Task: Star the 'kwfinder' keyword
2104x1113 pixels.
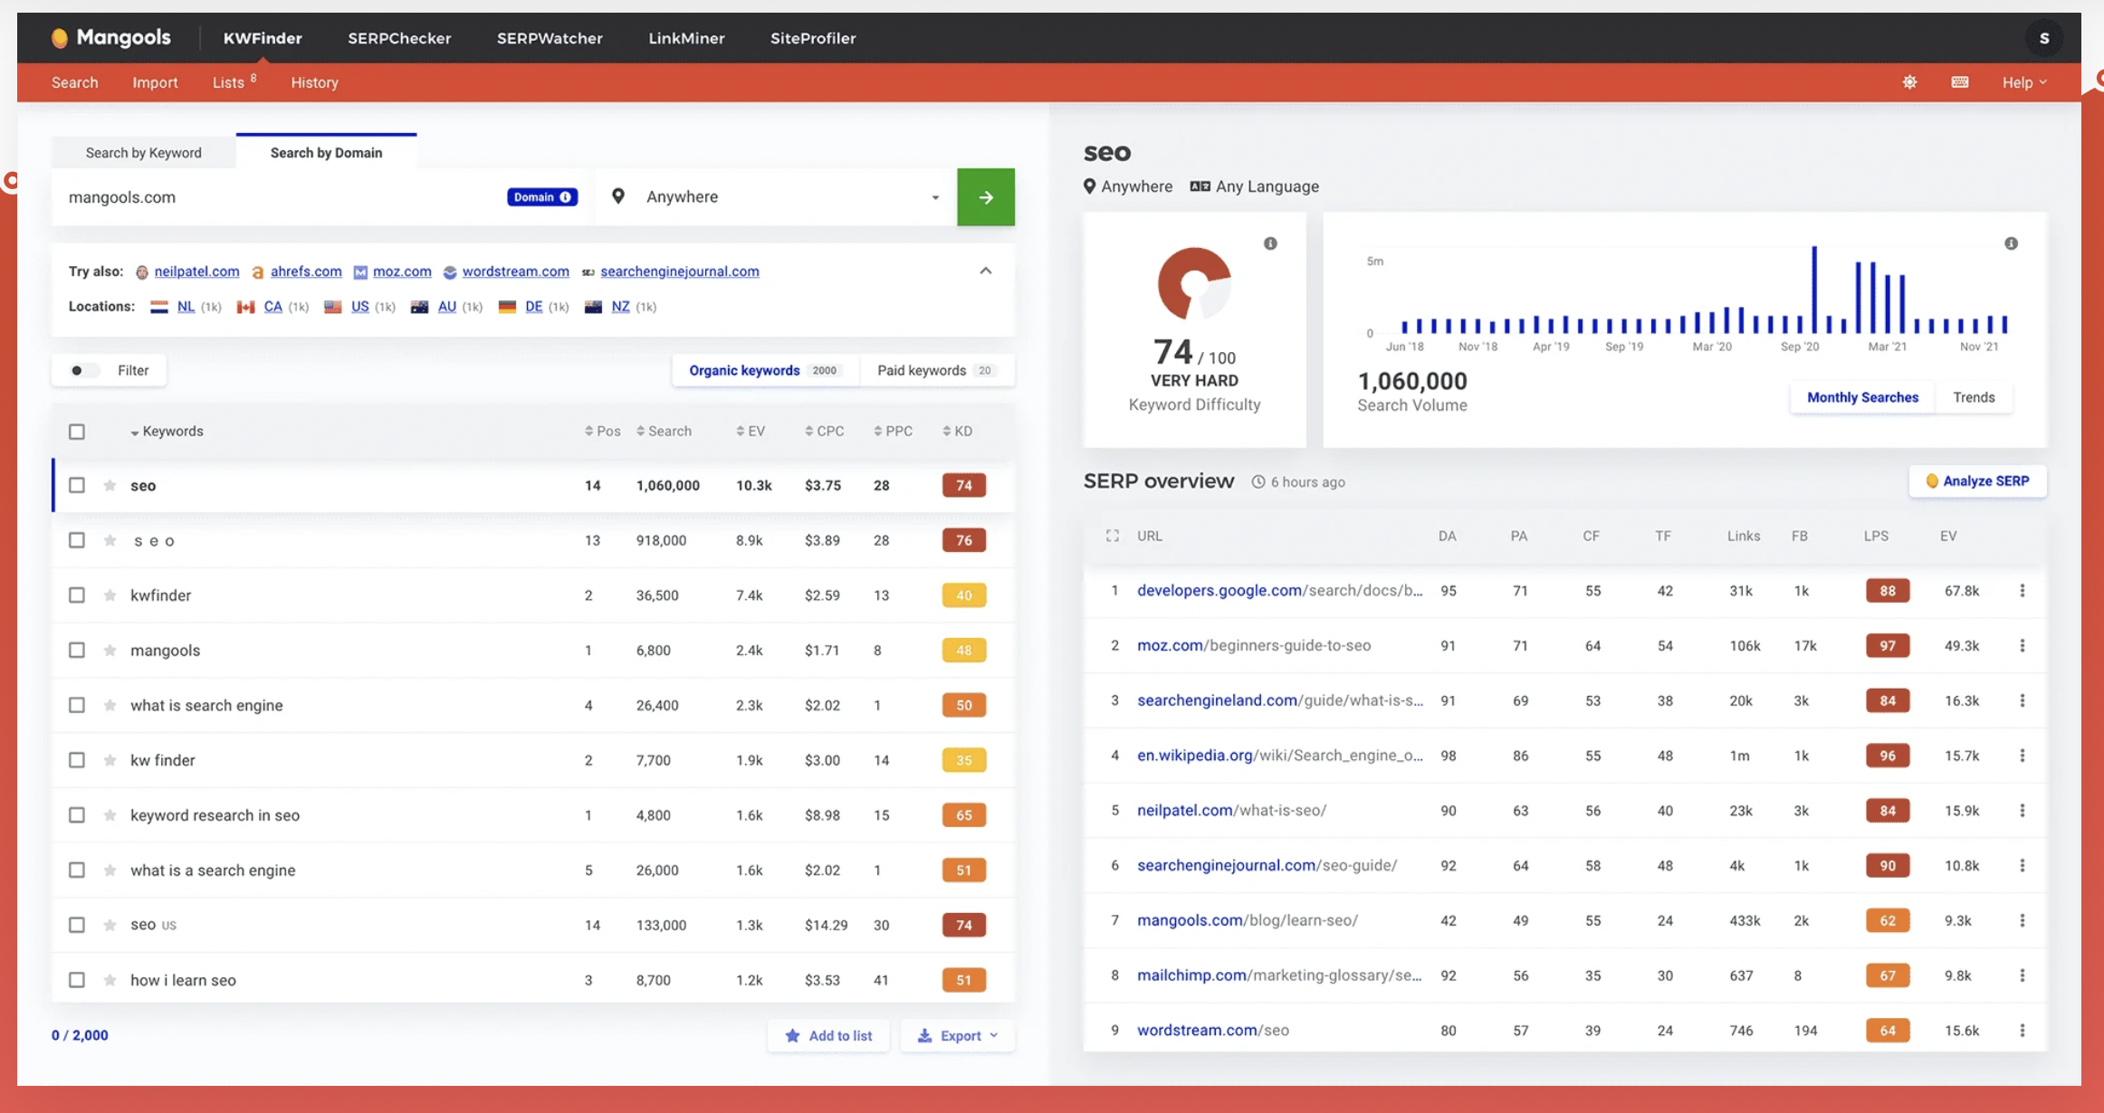Action: point(110,595)
